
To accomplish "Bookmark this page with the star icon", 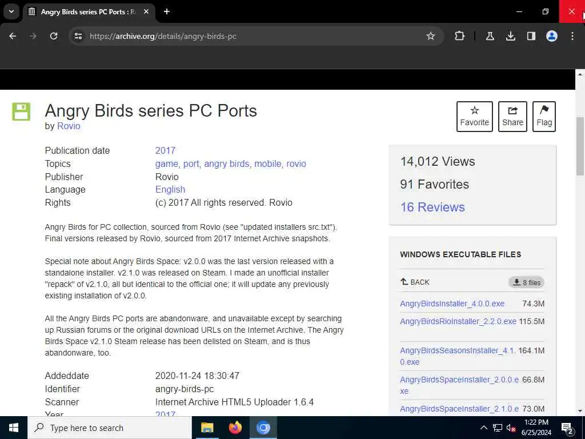I will click(x=431, y=36).
